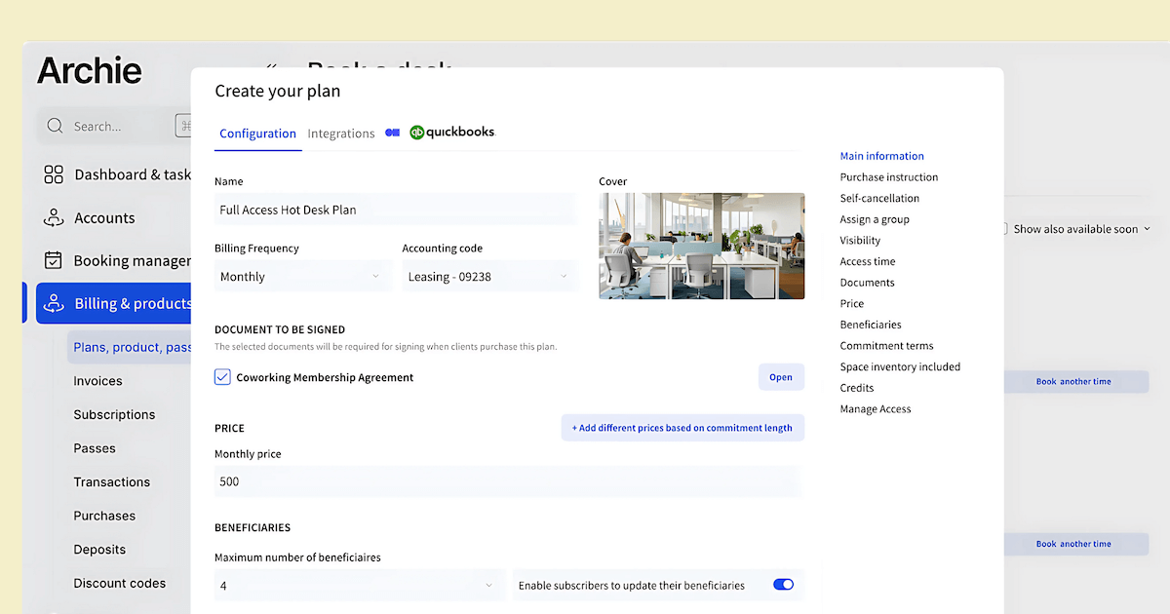This screenshot has height=614, width=1170.
Task: Click the office cover image thumbnail
Action: 701,246
